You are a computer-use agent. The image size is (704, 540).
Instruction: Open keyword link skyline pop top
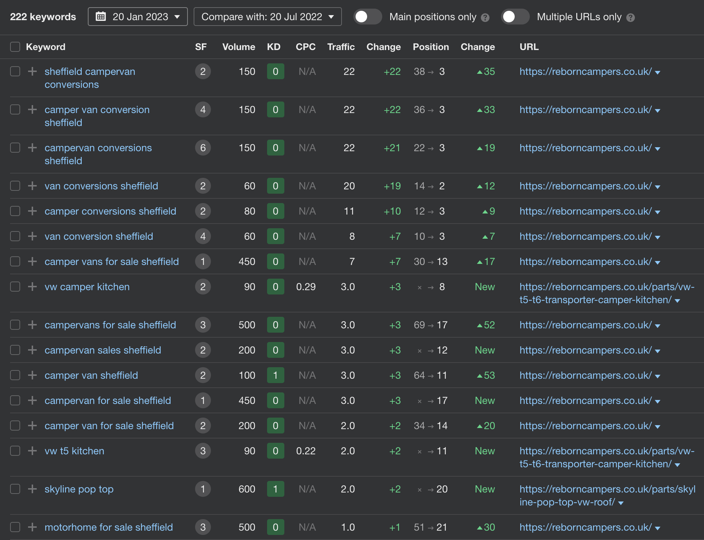79,489
